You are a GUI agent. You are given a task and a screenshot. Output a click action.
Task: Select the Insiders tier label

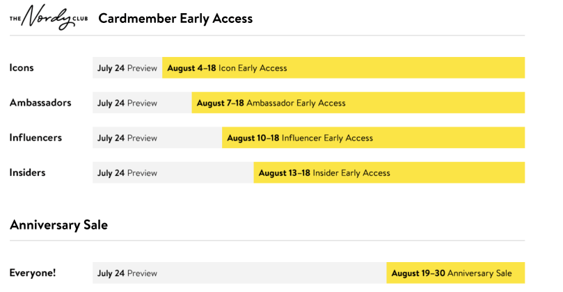coord(28,172)
